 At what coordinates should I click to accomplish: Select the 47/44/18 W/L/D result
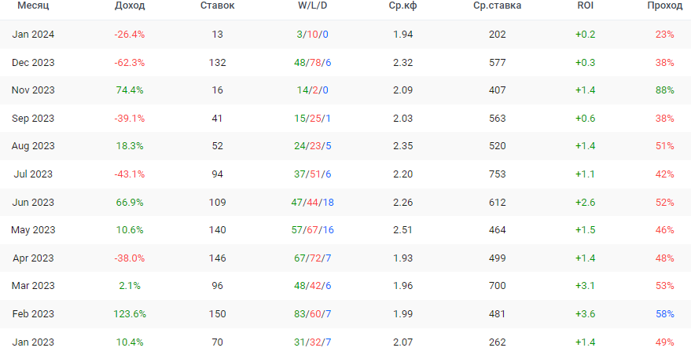(x=313, y=202)
